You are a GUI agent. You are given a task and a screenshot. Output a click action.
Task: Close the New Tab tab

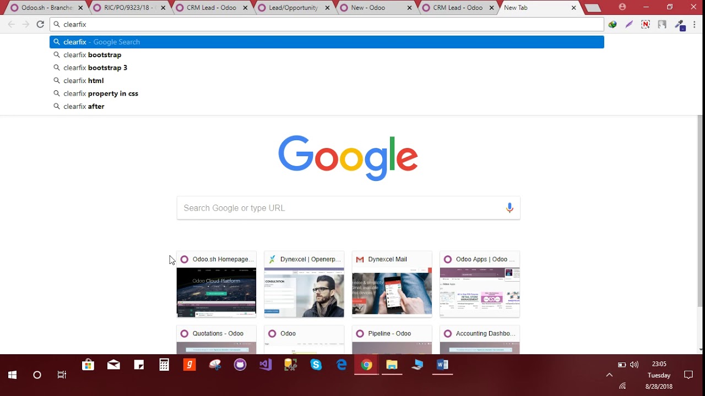tap(574, 8)
